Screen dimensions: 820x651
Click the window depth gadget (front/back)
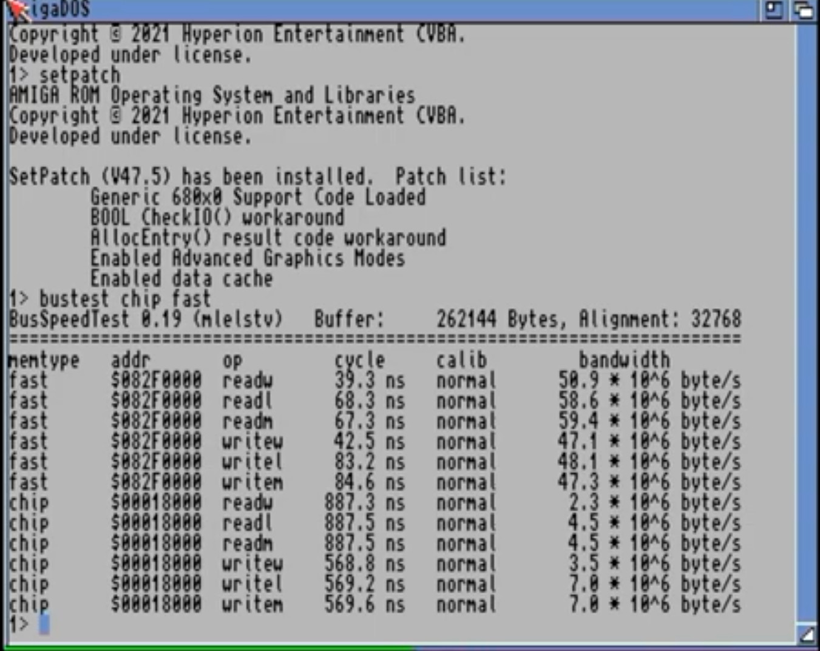click(x=804, y=10)
